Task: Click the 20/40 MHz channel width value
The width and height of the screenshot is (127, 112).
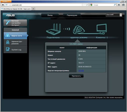Action: coord(82,51)
